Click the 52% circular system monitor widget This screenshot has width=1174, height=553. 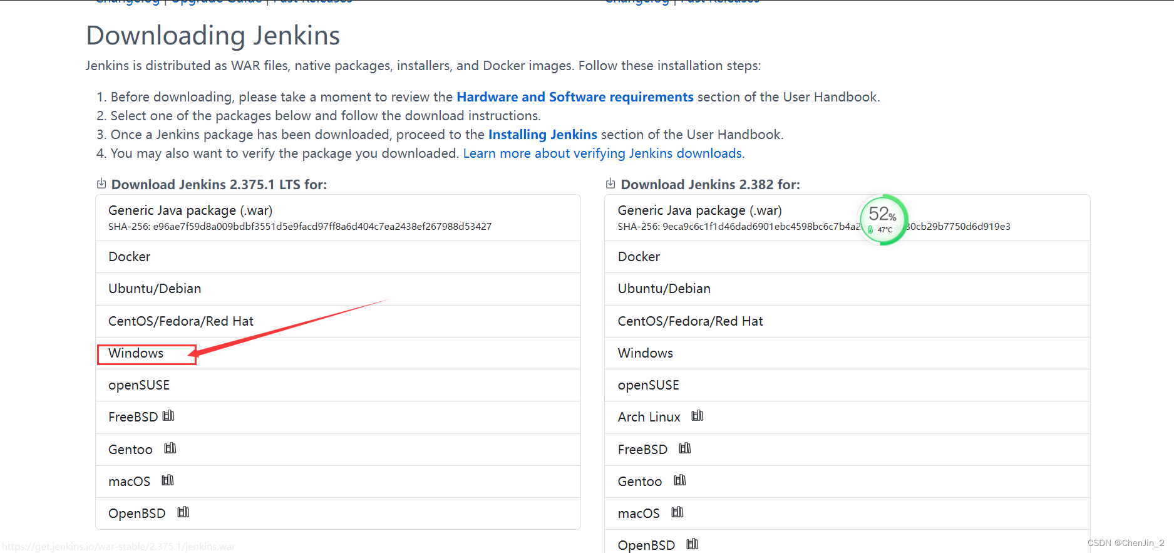[883, 220]
